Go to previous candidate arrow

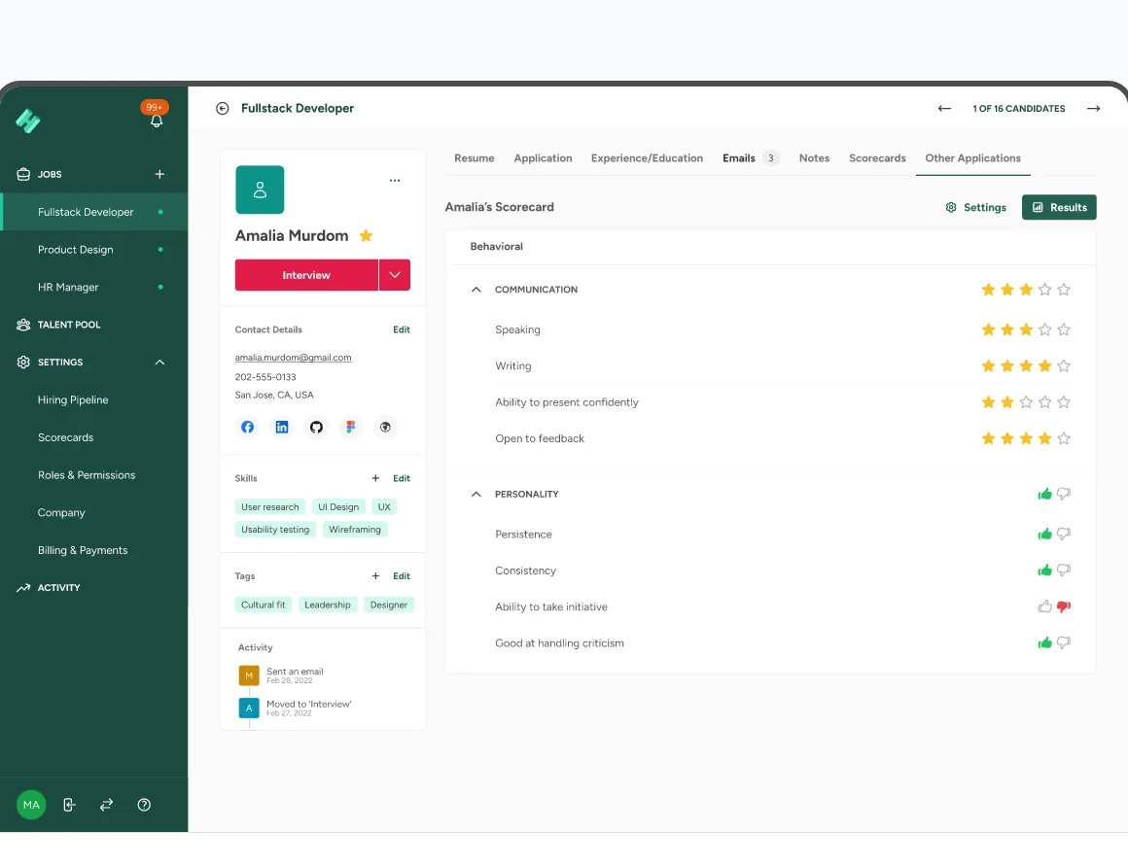tap(944, 109)
